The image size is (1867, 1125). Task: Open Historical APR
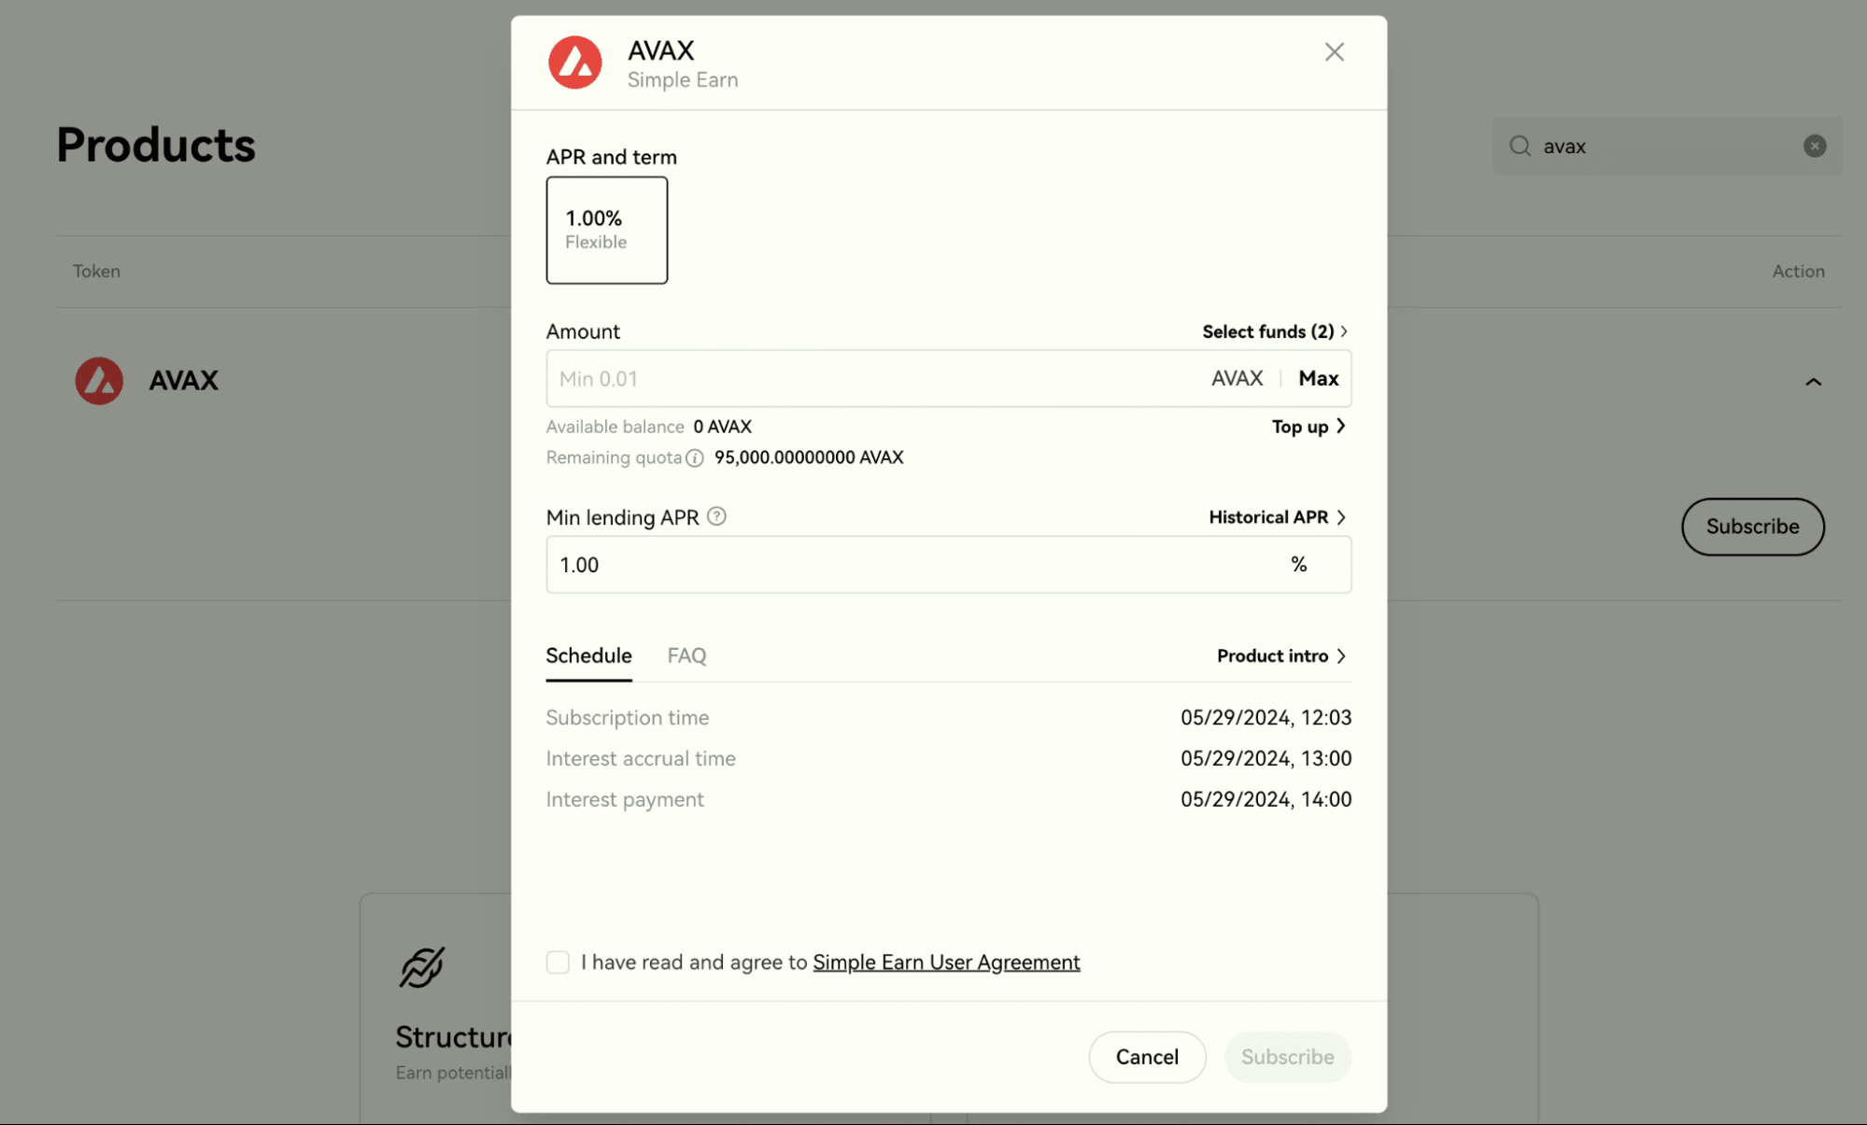(1277, 517)
